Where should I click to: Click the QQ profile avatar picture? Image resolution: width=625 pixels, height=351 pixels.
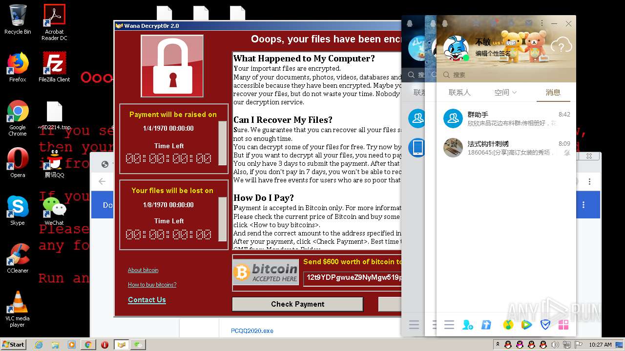click(x=456, y=48)
